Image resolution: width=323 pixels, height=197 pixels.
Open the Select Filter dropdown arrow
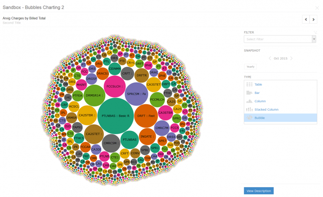pos(314,39)
